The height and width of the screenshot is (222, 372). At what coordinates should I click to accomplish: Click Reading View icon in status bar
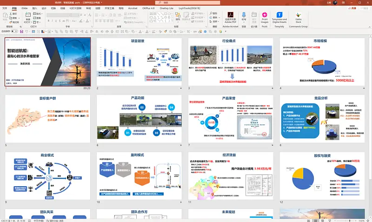pyautogui.click(x=323, y=221)
